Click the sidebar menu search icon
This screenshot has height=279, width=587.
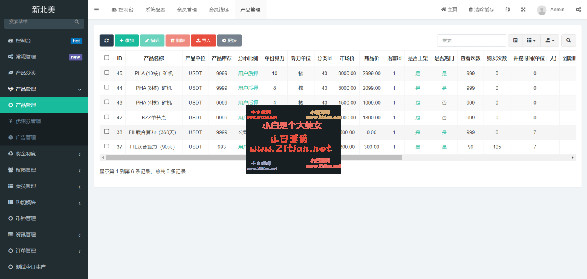coord(76,22)
